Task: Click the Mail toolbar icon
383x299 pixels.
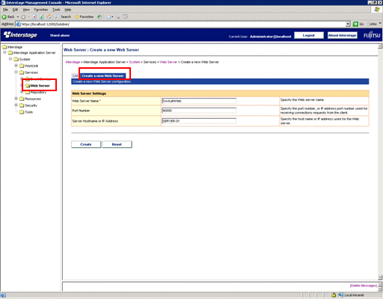Action: 108,17
